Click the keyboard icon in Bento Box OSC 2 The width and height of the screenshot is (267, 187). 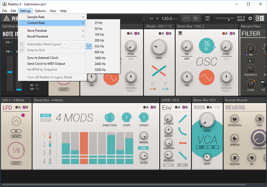pyautogui.click(x=180, y=33)
